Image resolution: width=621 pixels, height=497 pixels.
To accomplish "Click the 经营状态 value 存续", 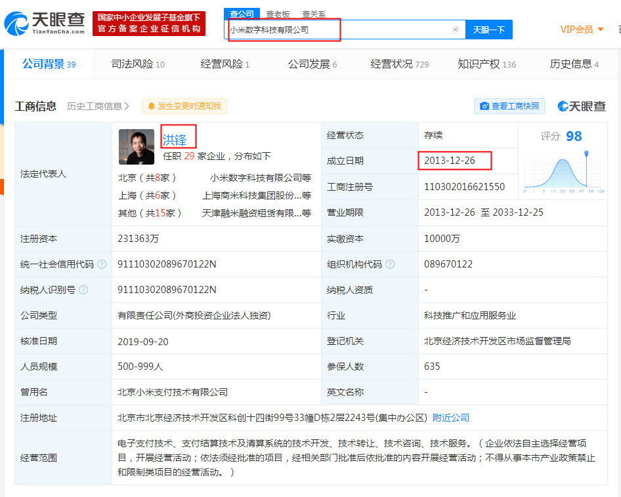I will pyautogui.click(x=433, y=135).
